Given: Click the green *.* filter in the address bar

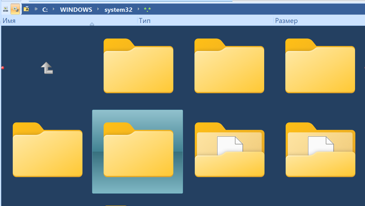Looking at the screenshot, I should pos(147,10).
